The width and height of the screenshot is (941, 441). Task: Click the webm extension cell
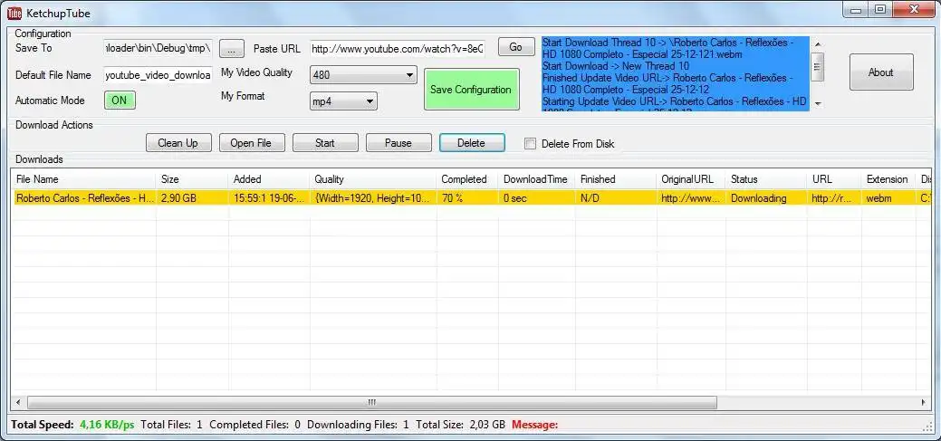coord(888,198)
